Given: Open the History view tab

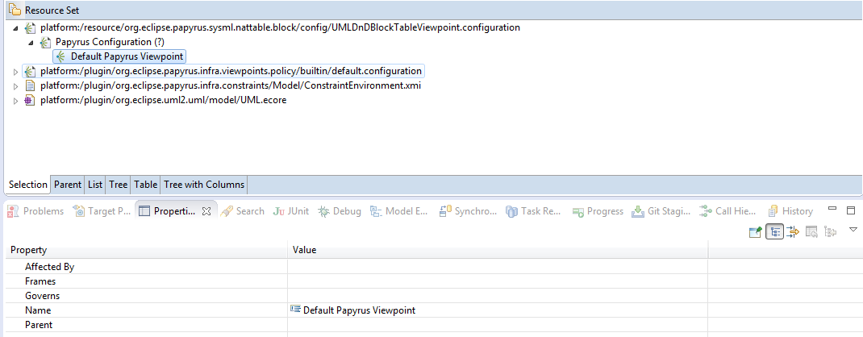Looking at the screenshot, I should click(790, 211).
